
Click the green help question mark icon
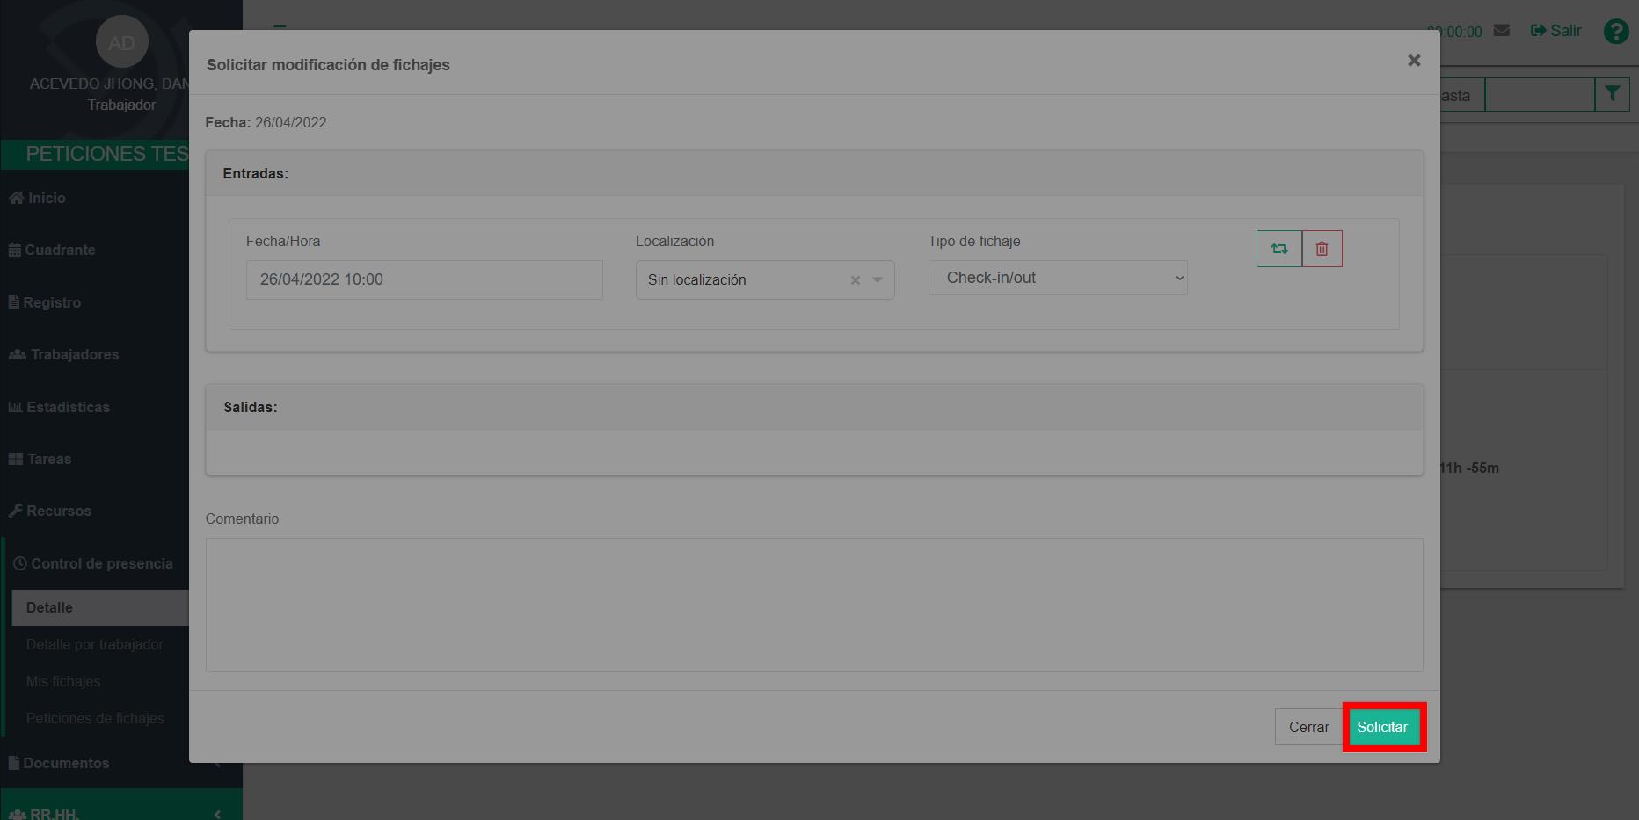click(x=1615, y=32)
